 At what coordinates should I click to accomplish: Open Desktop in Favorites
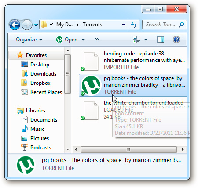pyautogui.click(x=40, y=65)
